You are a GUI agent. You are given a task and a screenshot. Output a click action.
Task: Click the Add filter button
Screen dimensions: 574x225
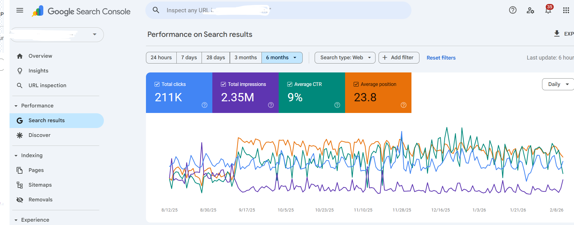tap(399, 58)
